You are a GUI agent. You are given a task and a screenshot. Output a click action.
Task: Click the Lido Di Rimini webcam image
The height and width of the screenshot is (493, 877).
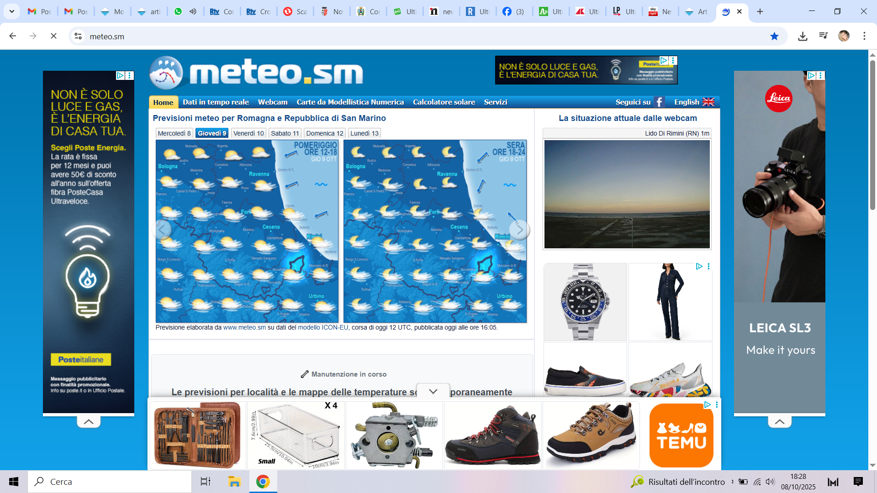627,194
